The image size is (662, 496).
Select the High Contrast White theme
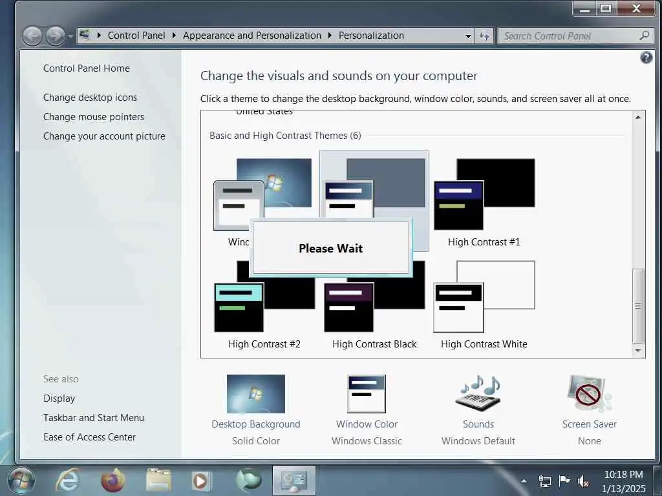point(484,305)
